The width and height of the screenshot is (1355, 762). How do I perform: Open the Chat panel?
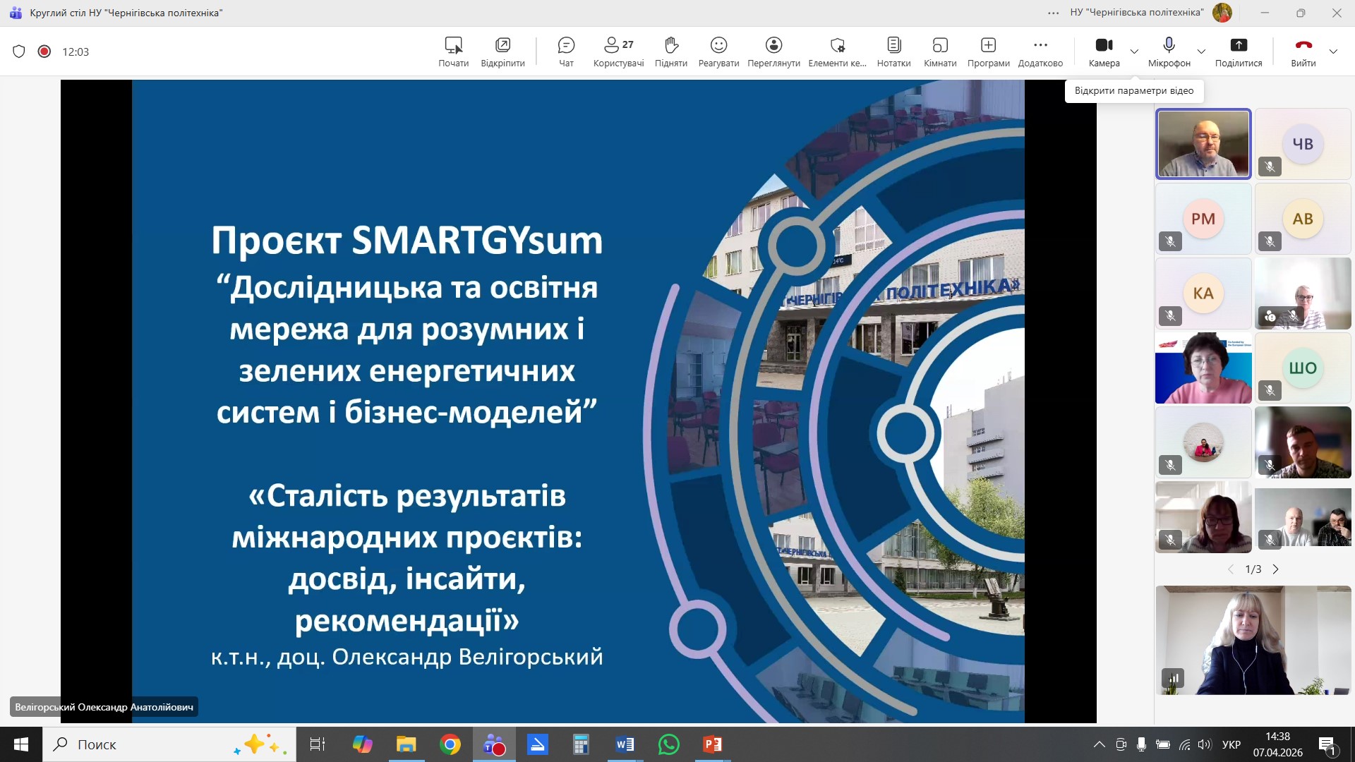[x=566, y=52]
